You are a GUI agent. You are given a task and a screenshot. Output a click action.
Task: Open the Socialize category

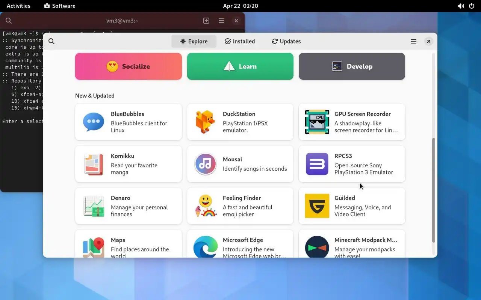click(129, 66)
